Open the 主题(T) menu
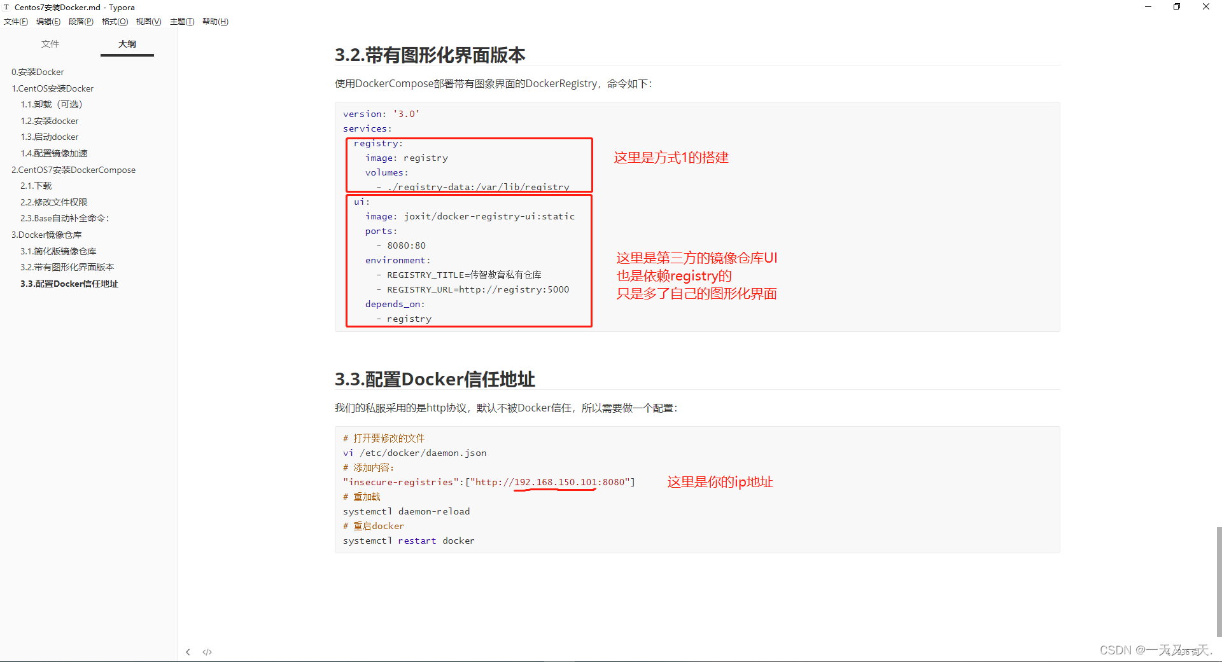Viewport: 1222px width, 662px height. pos(182,21)
